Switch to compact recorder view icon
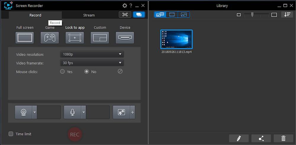This screenshot has width=296, height=145. tap(125, 15)
